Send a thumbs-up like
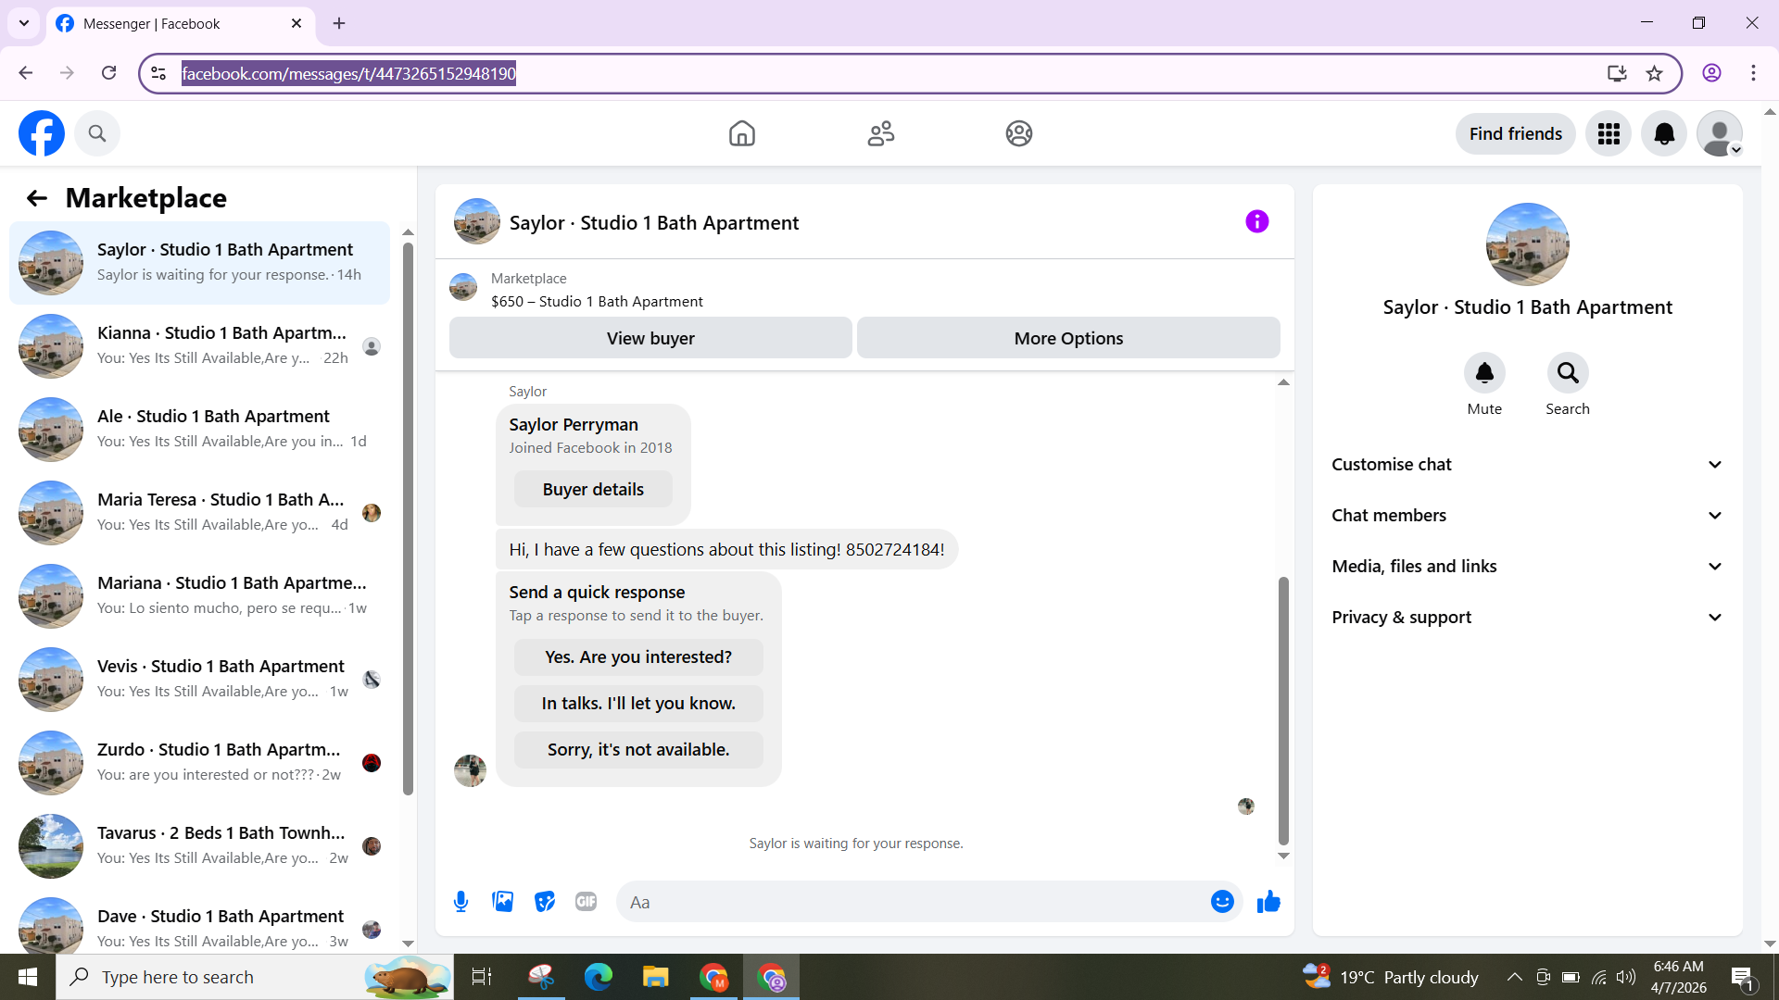The height and width of the screenshot is (1000, 1779). (x=1268, y=901)
